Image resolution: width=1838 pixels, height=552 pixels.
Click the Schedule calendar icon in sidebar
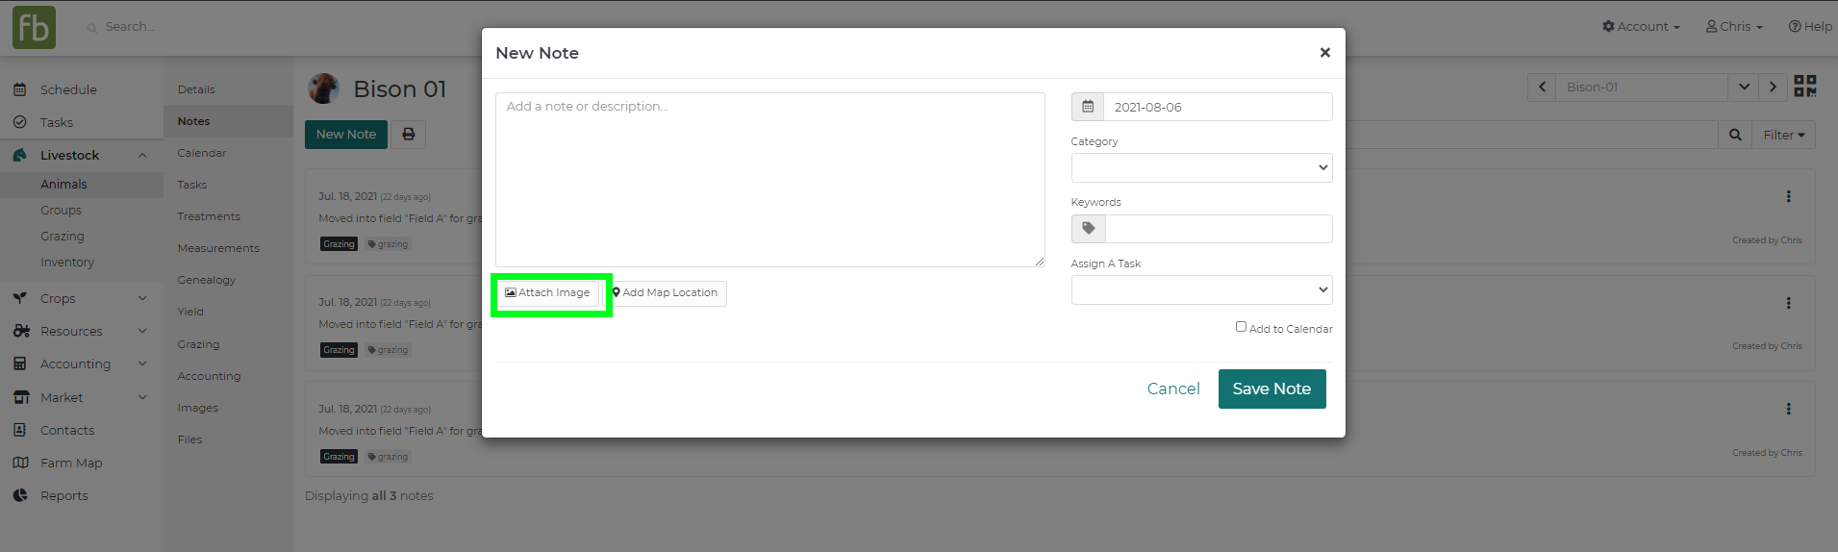click(x=19, y=89)
